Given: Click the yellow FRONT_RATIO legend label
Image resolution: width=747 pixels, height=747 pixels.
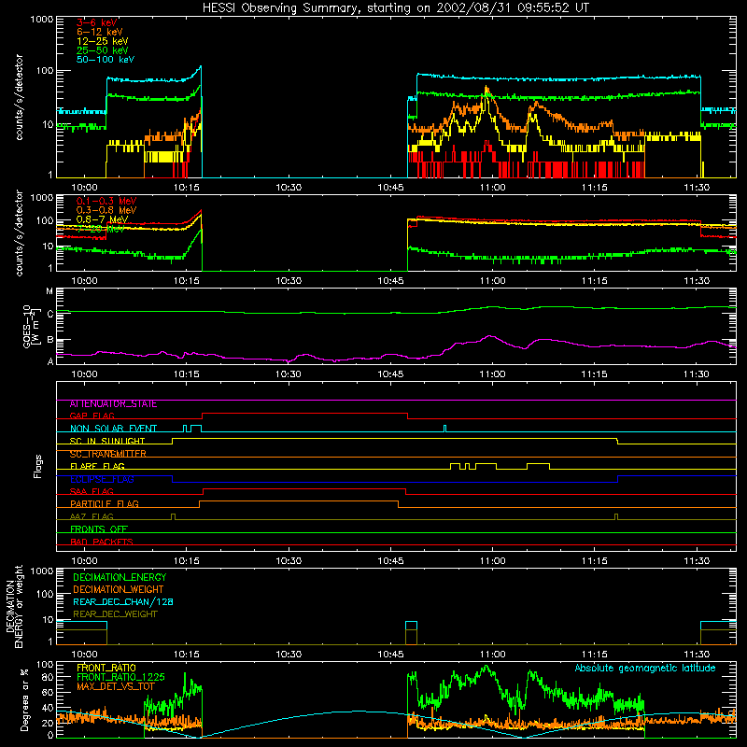Looking at the screenshot, I should (x=106, y=668).
